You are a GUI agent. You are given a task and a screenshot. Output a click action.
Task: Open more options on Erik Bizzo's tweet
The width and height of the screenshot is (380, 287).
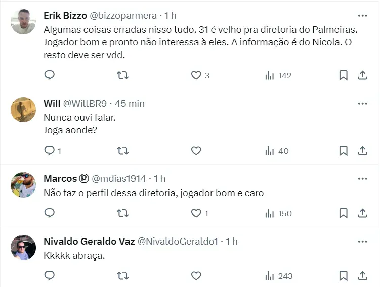click(362, 15)
